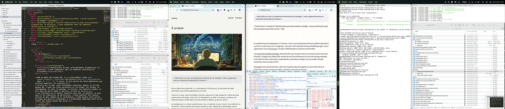Collapse the uploads folder in the cafelog.fr Finder window
This screenshot has height=109, width=505.
click(112, 36)
